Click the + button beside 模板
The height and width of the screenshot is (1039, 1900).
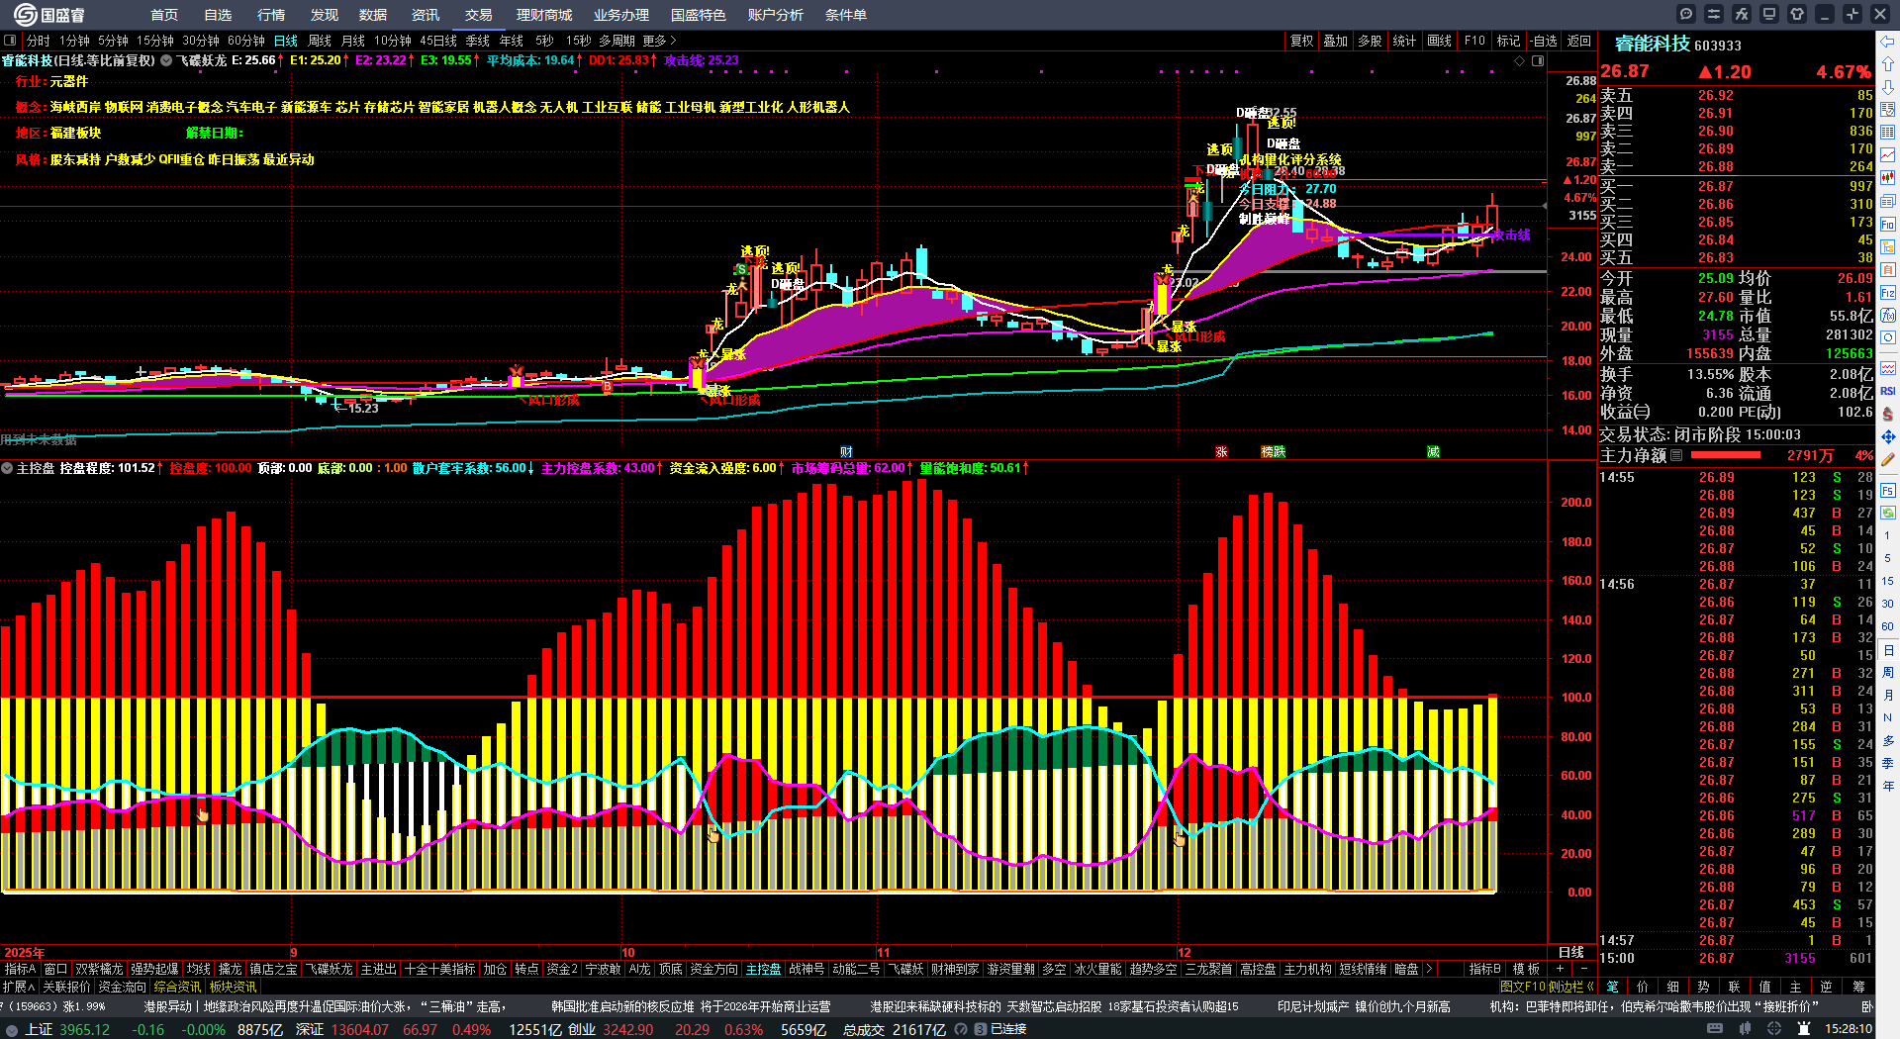(x=1560, y=969)
